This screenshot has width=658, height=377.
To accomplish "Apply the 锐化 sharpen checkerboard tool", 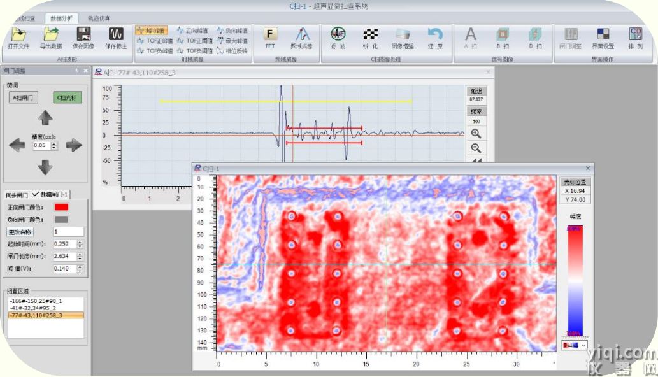I will (x=370, y=38).
